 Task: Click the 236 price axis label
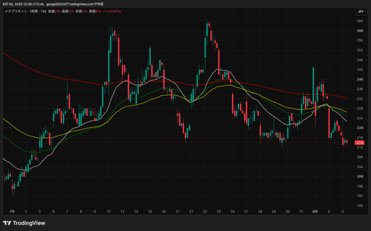(360, 89)
